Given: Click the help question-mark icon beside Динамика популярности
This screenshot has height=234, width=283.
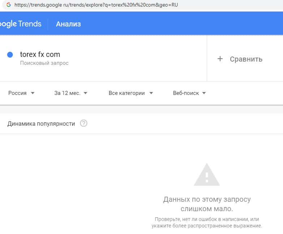Looking at the screenshot, I should coord(84,124).
